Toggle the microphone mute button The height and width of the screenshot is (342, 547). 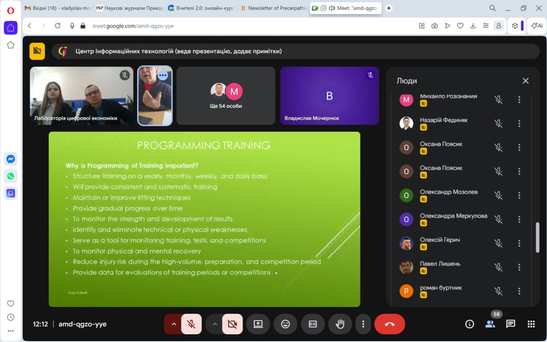[x=191, y=324]
